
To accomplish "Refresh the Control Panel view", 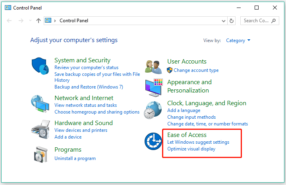I will pyautogui.click(x=232, y=21).
